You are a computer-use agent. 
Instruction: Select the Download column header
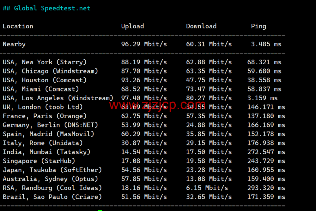pos(201,26)
